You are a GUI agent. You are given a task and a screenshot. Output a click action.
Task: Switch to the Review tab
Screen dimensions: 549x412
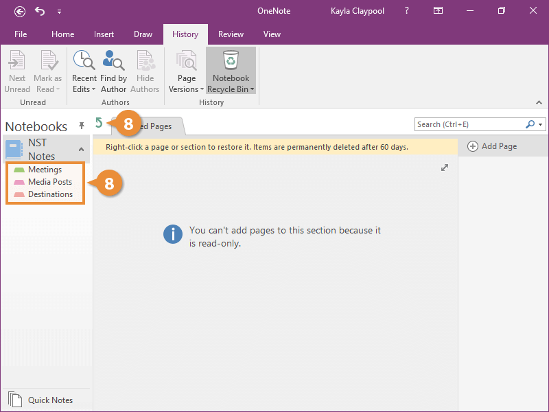231,34
